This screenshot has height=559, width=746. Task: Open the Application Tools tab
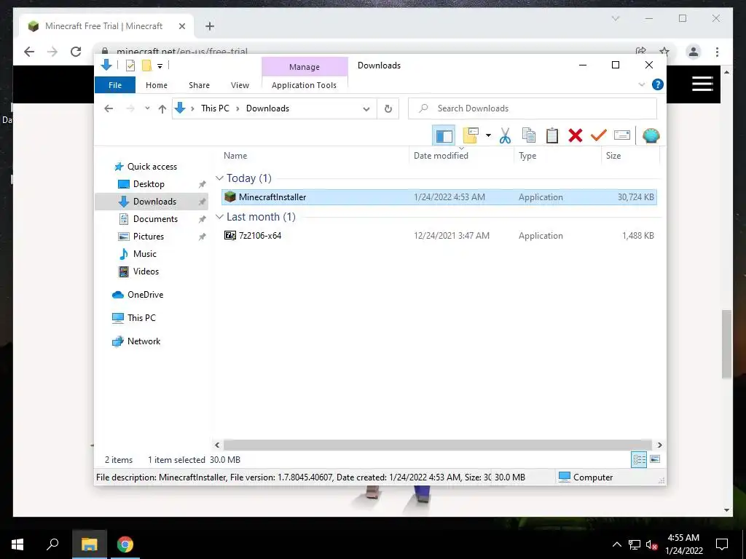coord(304,85)
